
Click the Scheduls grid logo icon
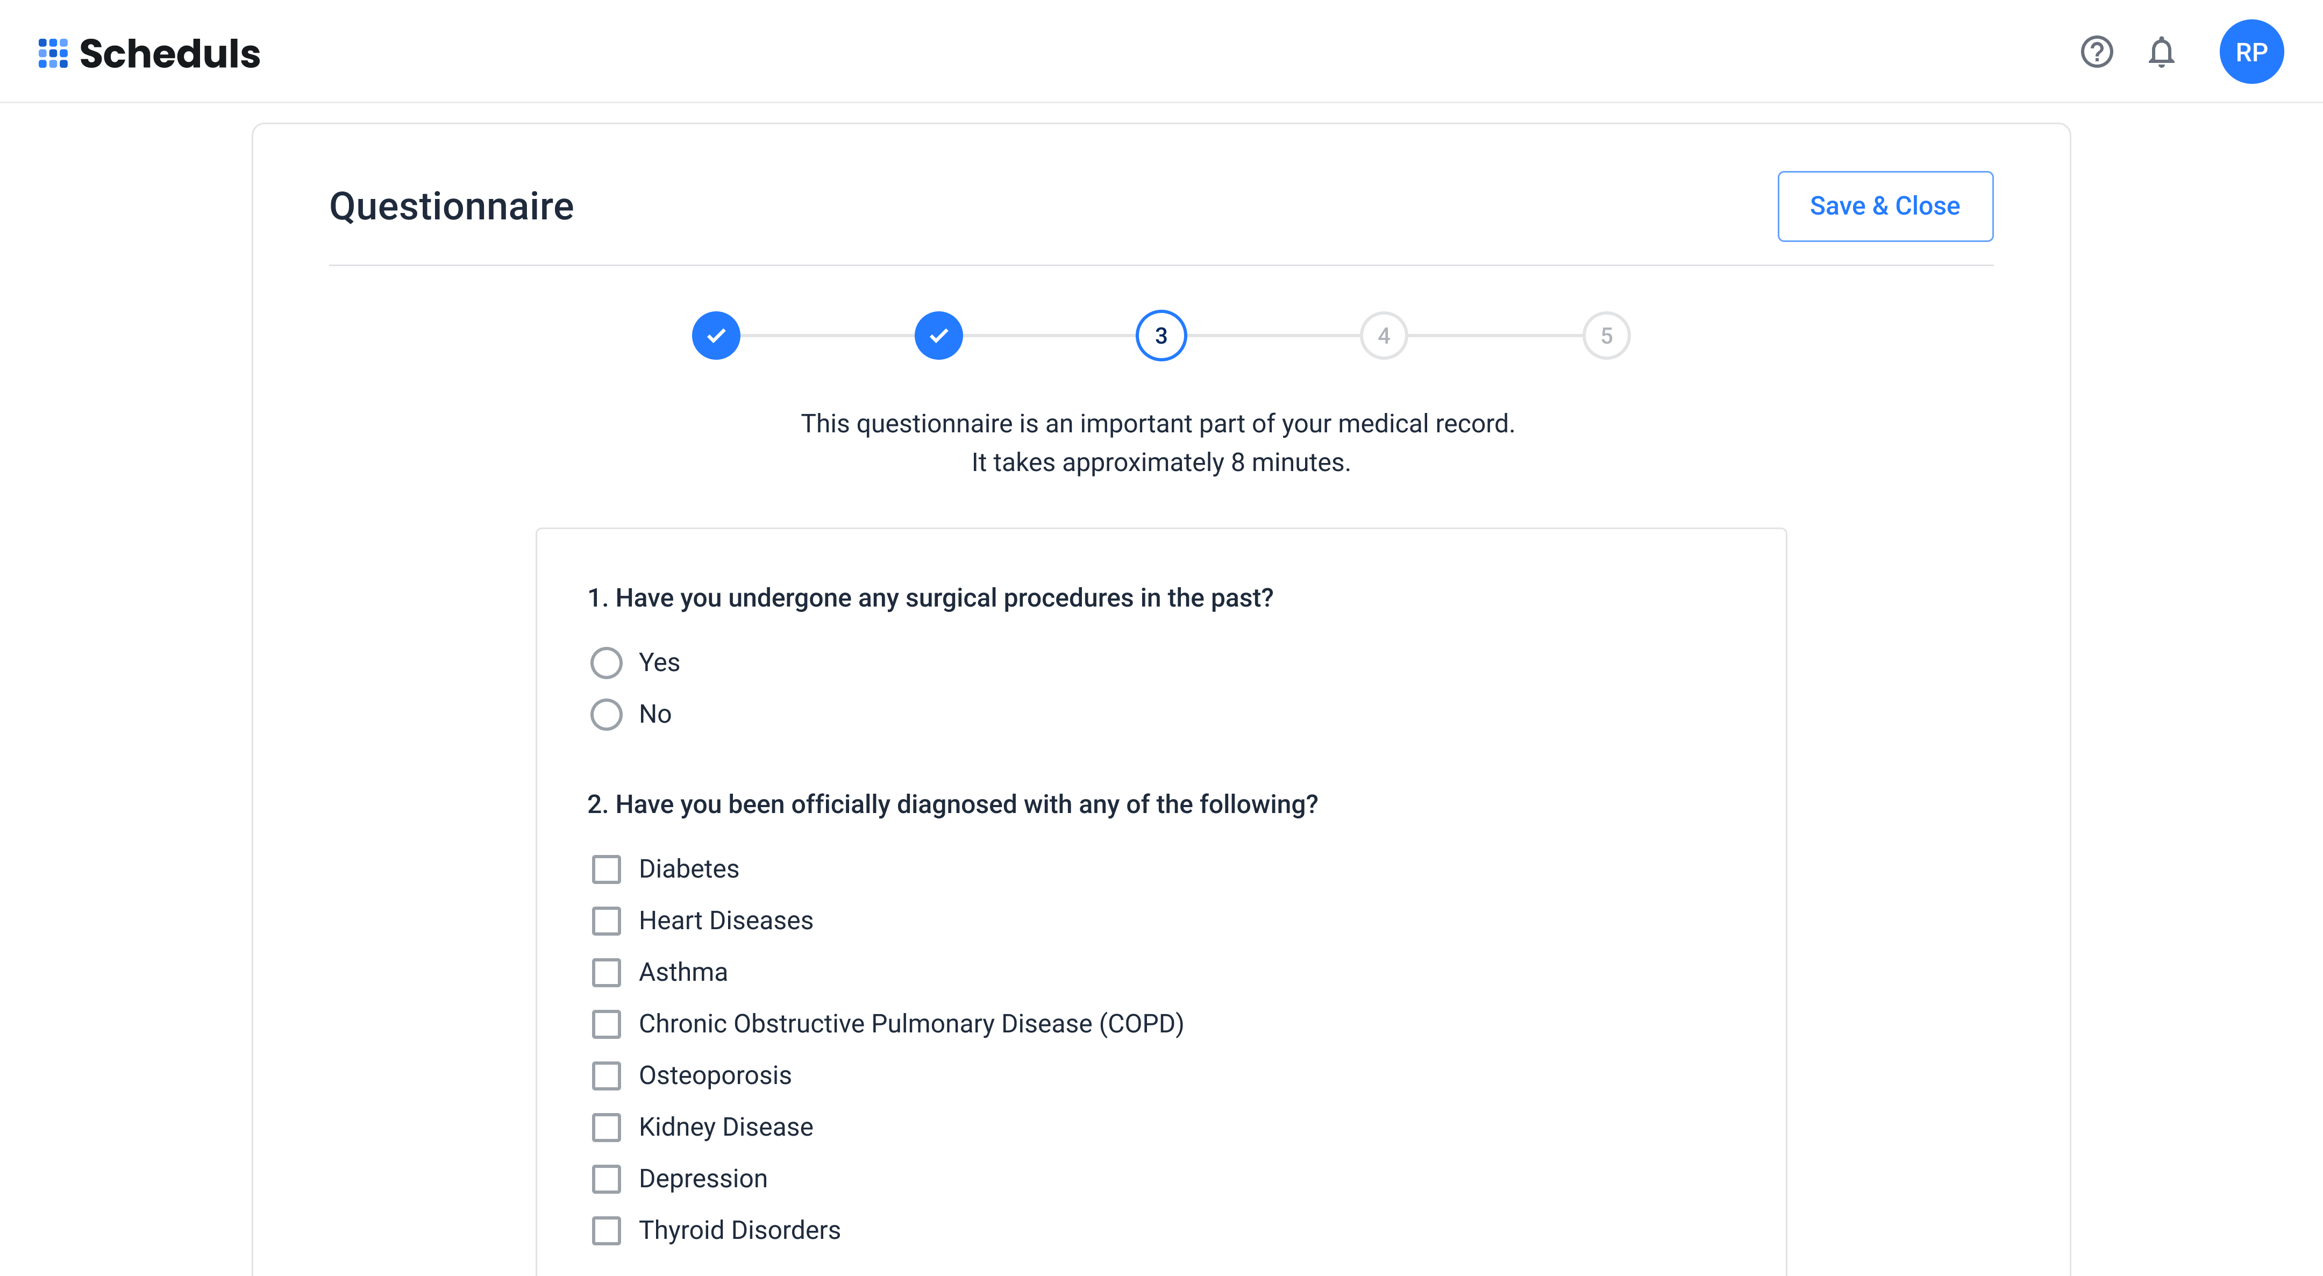point(53,53)
